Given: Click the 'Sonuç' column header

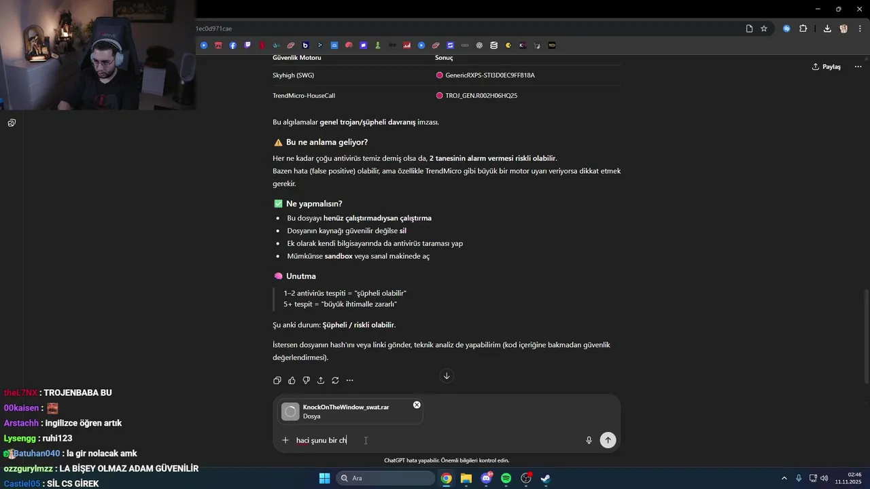Looking at the screenshot, I should tap(444, 58).
